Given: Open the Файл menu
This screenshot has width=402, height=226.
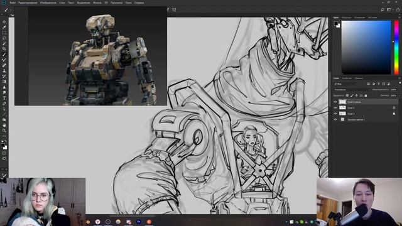Looking at the screenshot, I should pyautogui.click(x=13, y=3).
